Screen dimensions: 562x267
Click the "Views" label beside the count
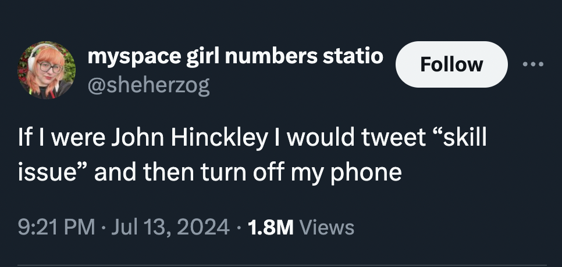(325, 226)
